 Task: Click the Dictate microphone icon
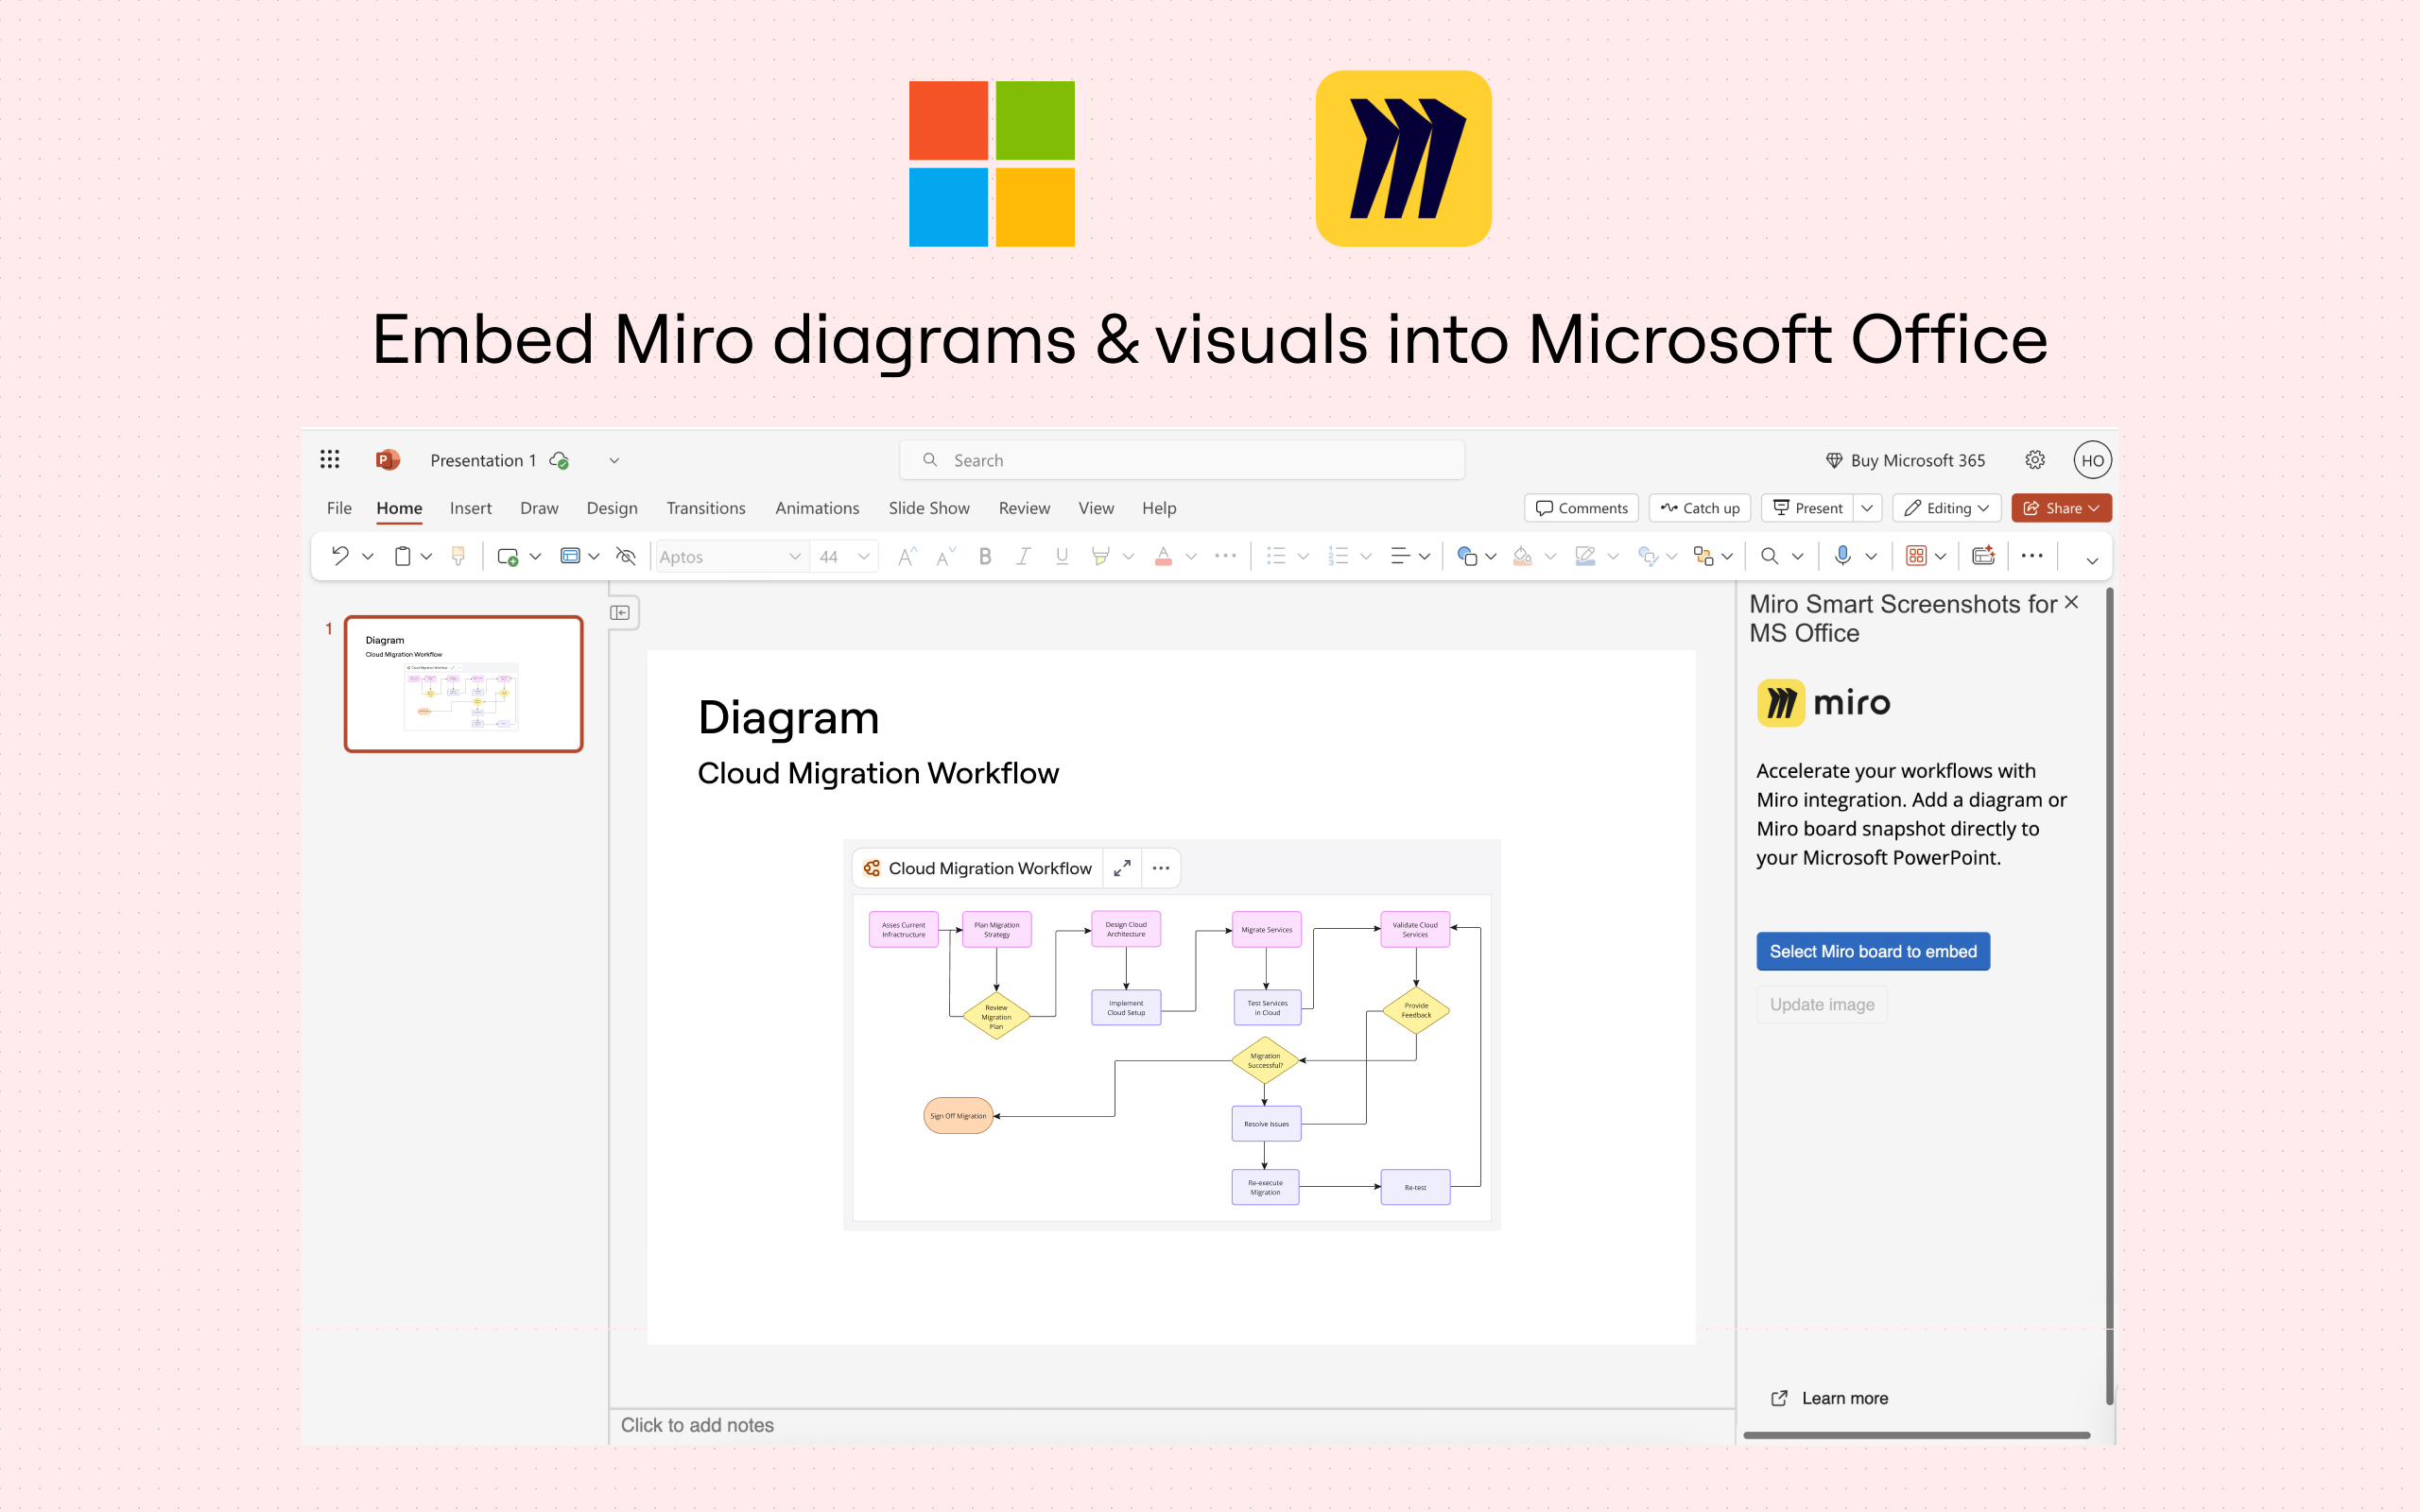[x=1842, y=556]
